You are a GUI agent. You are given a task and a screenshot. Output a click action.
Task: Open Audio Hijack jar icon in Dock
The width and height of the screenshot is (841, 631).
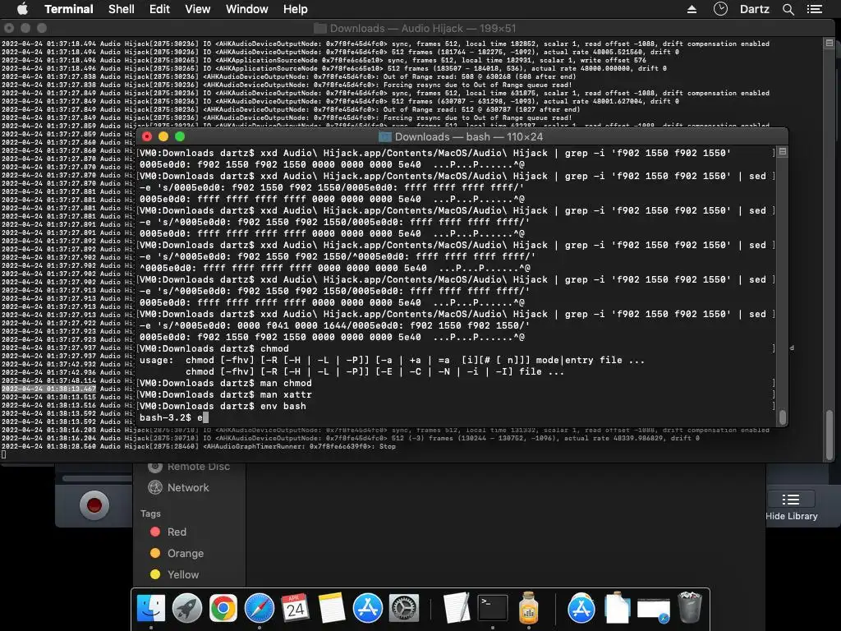(529, 608)
